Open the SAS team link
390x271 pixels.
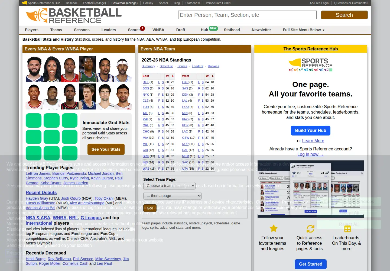[x=185, y=88]
